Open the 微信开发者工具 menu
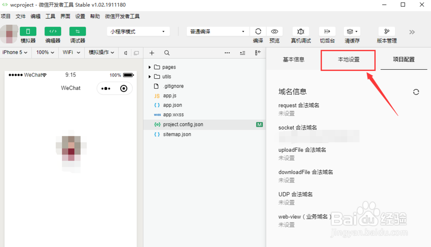The height and width of the screenshot is (247, 431). click(122, 16)
